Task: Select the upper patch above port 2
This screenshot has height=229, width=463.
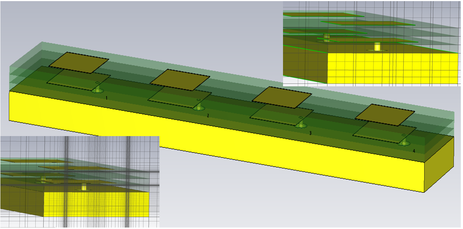Action: (x=180, y=79)
